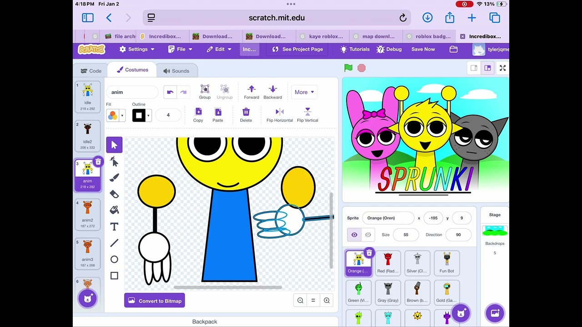The width and height of the screenshot is (582, 327).
Task: Open the Settings menu
Action: tap(137, 49)
